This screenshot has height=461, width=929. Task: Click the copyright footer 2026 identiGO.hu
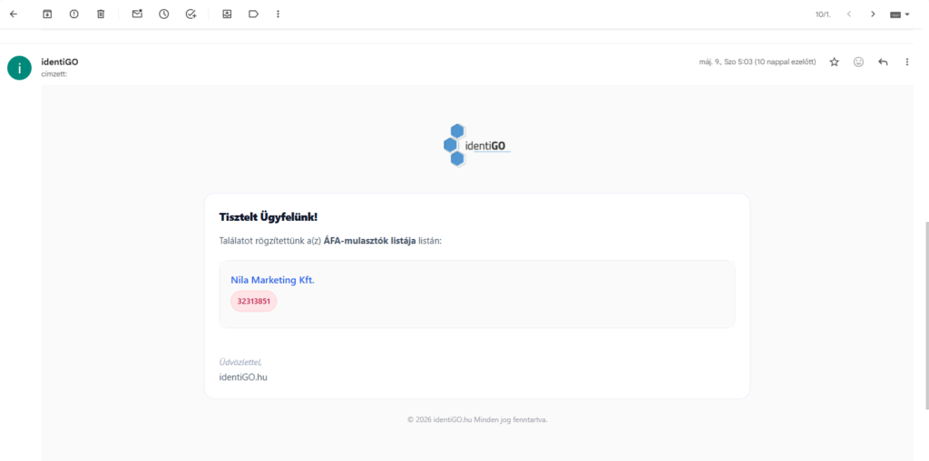pyautogui.click(x=477, y=419)
